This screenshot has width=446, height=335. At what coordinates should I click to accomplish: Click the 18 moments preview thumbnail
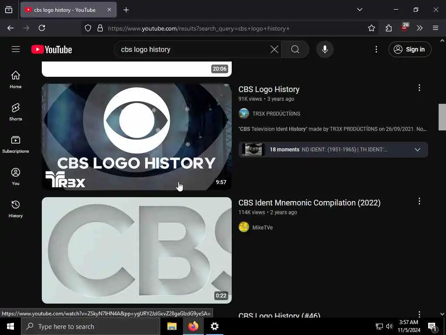pyautogui.click(x=253, y=150)
